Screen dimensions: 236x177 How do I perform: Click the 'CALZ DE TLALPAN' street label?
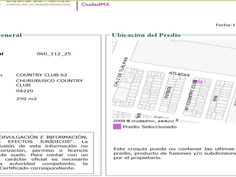coord(121,72)
